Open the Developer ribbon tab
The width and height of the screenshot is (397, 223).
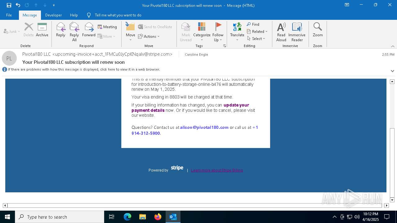click(53, 15)
